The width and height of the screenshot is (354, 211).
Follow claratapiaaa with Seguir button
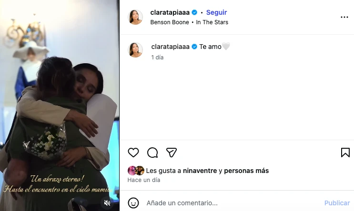[216, 12]
